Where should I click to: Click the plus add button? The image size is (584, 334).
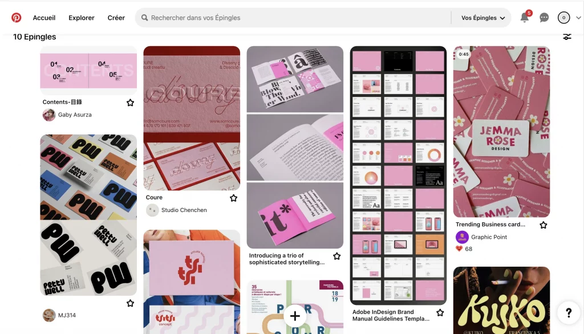pos(295,316)
